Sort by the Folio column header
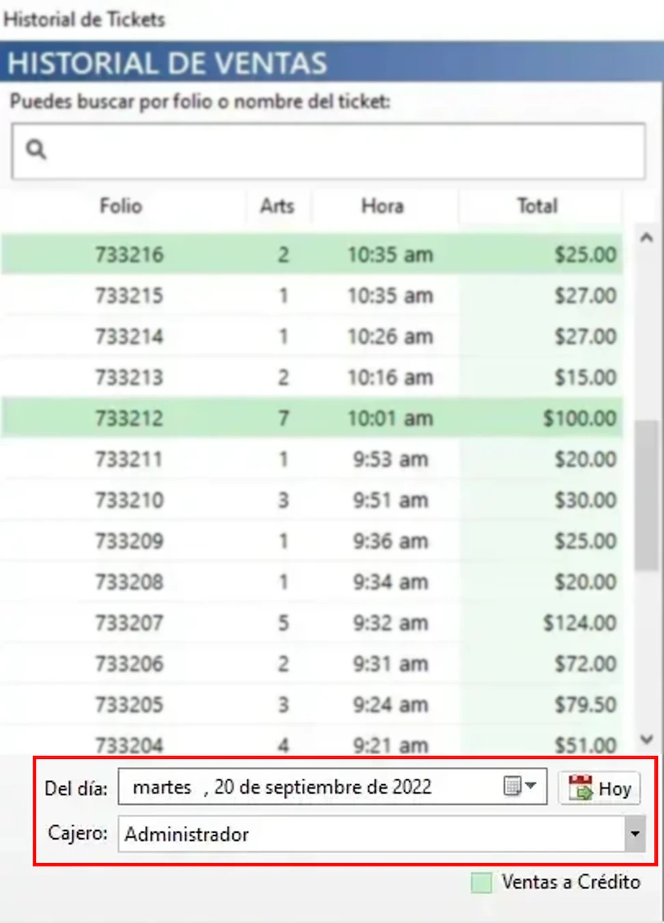The image size is (664, 923). coord(121,206)
